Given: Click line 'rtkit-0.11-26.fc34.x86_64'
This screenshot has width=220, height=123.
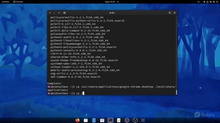Looking at the screenshot, I should (x=70, y=54).
